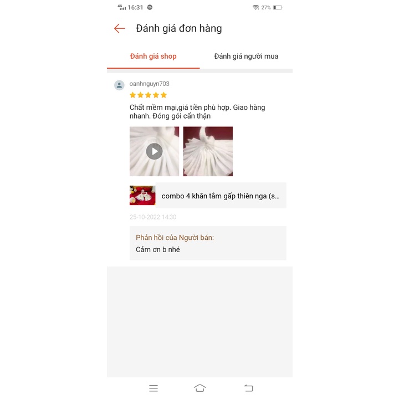Tap the five-star rating row

(148, 95)
